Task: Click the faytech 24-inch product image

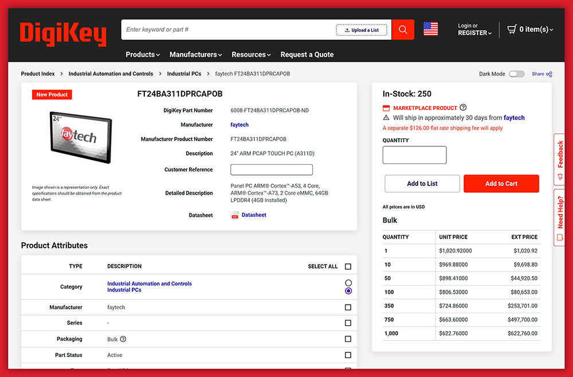Action: [81, 138]
